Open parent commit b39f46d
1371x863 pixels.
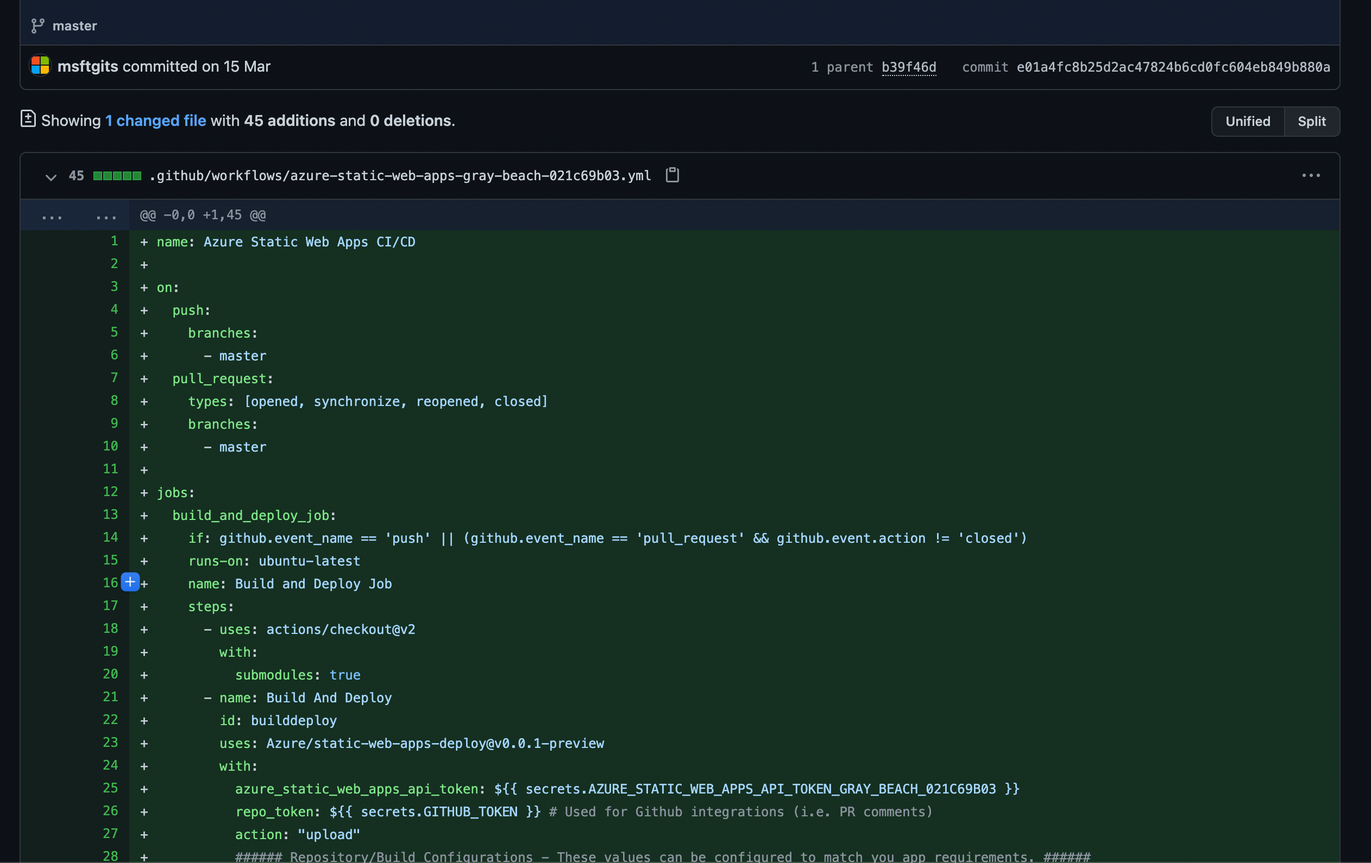[909, 67]
